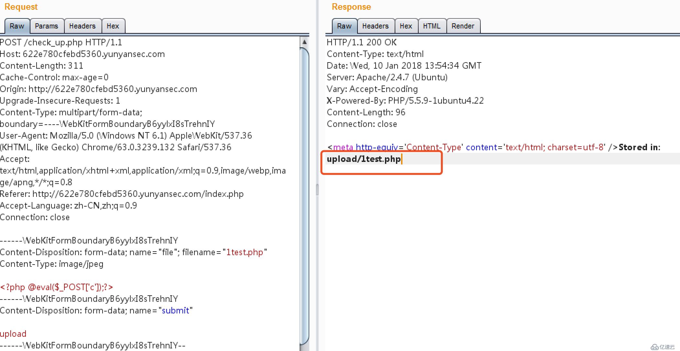Click the Upgrade-Insecure-Requests: 1 line
Viewport: 680px width, 351px height.
[60, 101]
